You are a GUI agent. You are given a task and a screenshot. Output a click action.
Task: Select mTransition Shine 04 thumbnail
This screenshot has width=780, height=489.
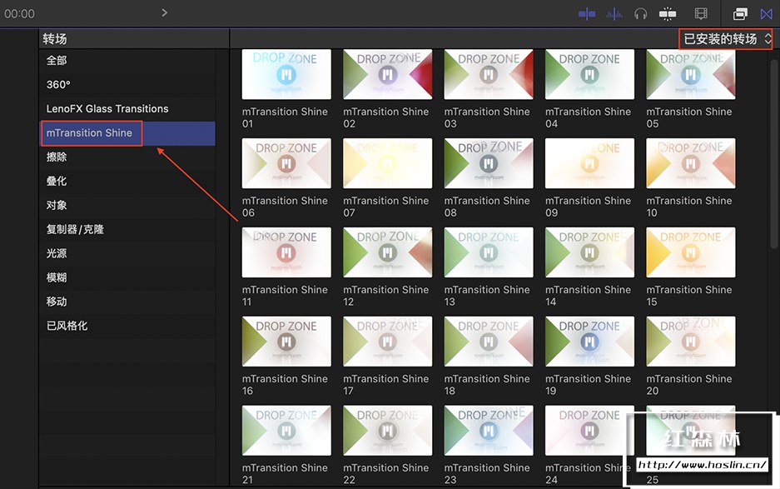[x=589, y=74]
